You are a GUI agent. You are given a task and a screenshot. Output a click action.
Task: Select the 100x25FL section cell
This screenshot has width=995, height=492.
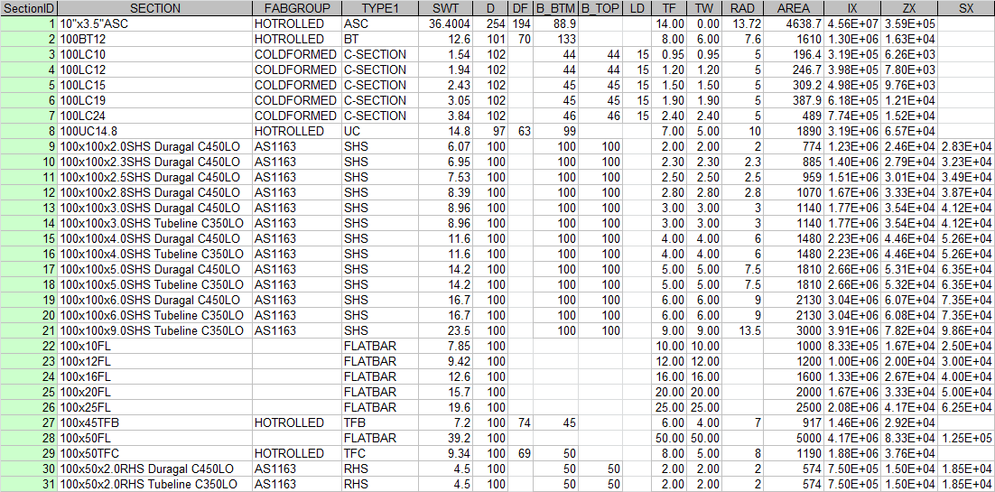coord(154,407)
